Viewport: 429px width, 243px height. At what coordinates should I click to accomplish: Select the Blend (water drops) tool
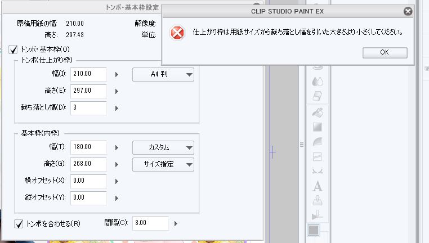[318, 81]
